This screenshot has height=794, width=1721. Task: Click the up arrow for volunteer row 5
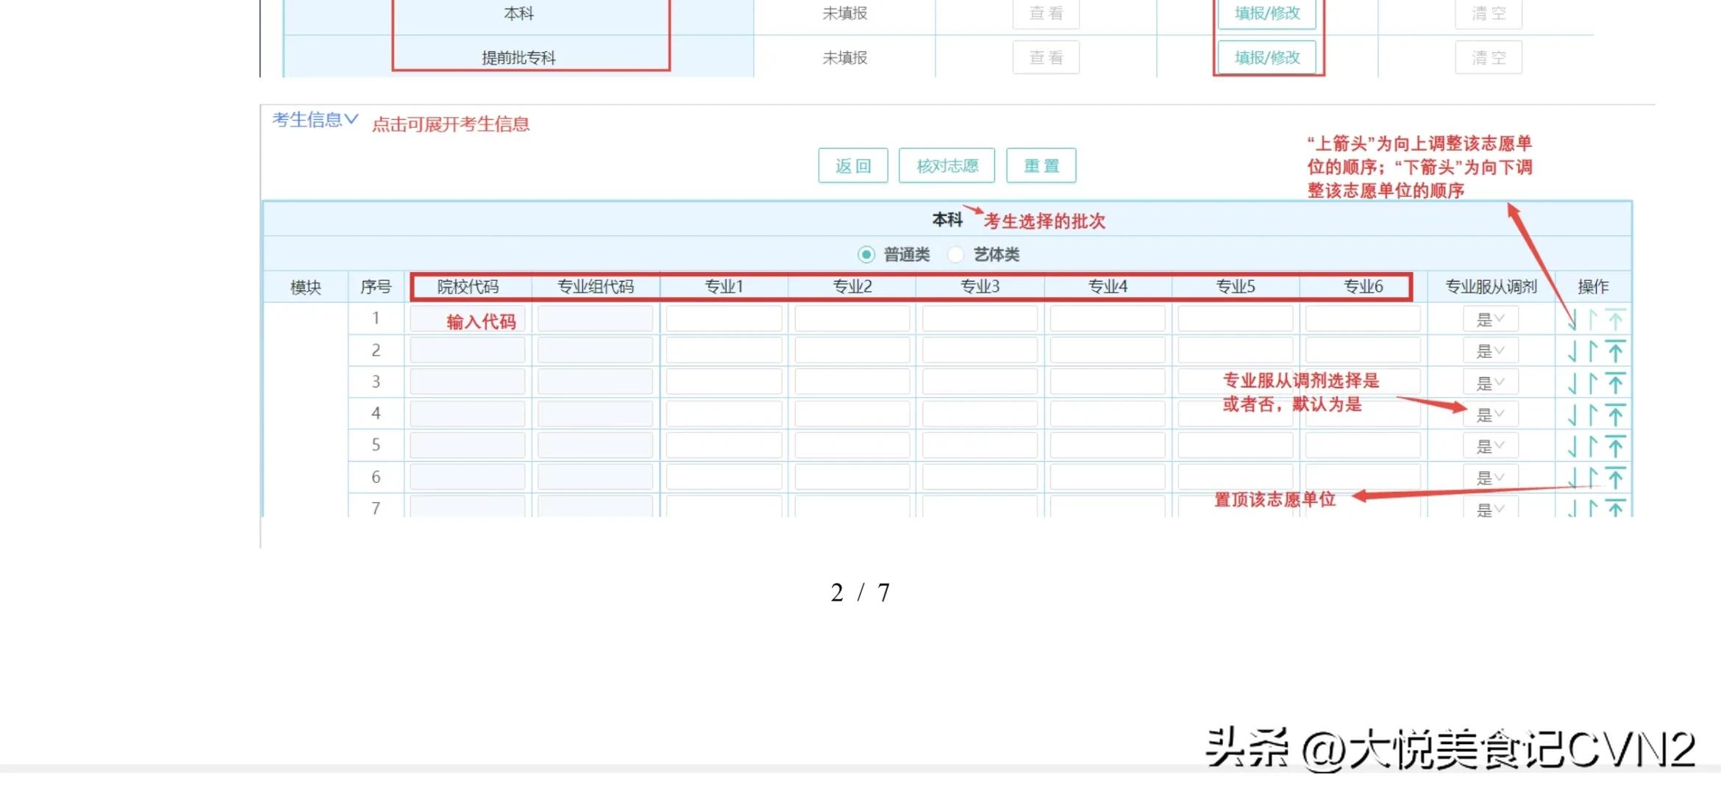pos(1592,445)
